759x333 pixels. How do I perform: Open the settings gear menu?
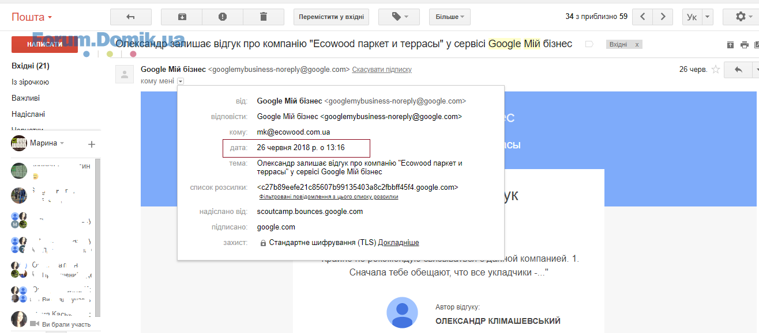point(744,17)
